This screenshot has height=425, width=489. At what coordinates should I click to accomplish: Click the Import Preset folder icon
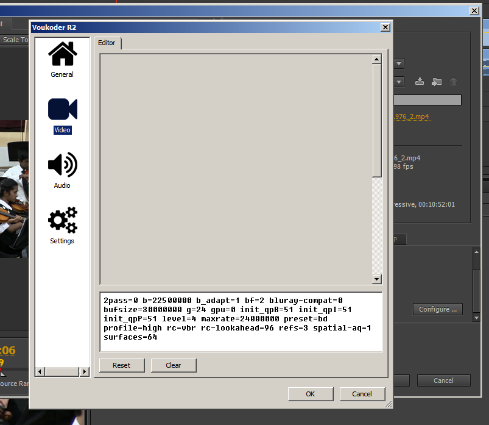pyautogui.click(x=436, y=82)
